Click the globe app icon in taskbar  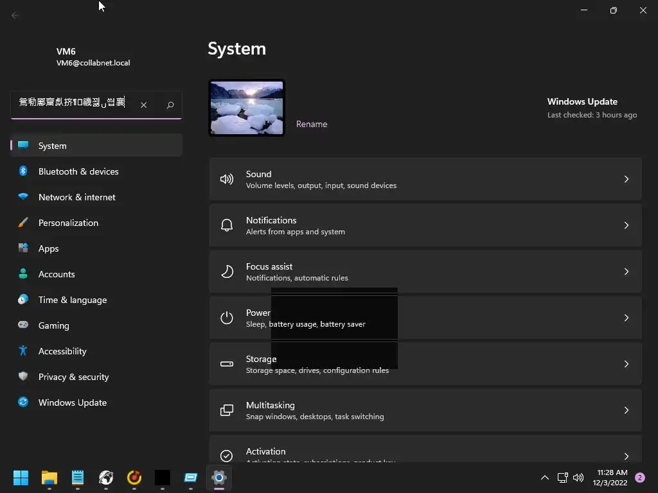[106, 477]
